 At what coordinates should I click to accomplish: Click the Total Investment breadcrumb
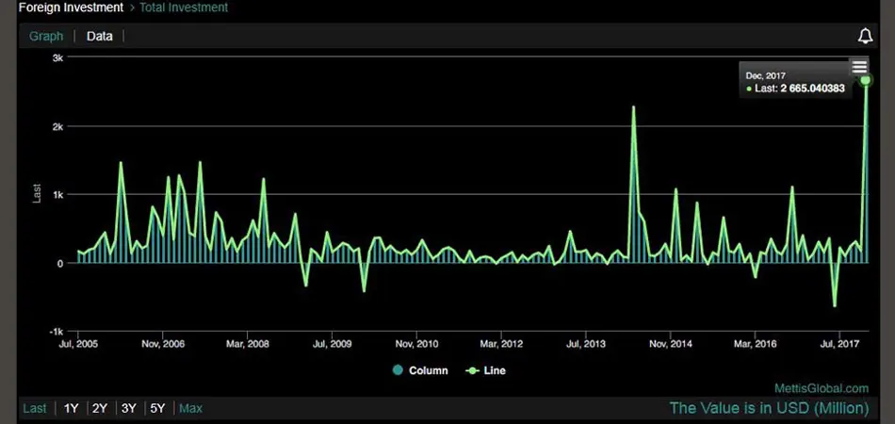(182, 8)
